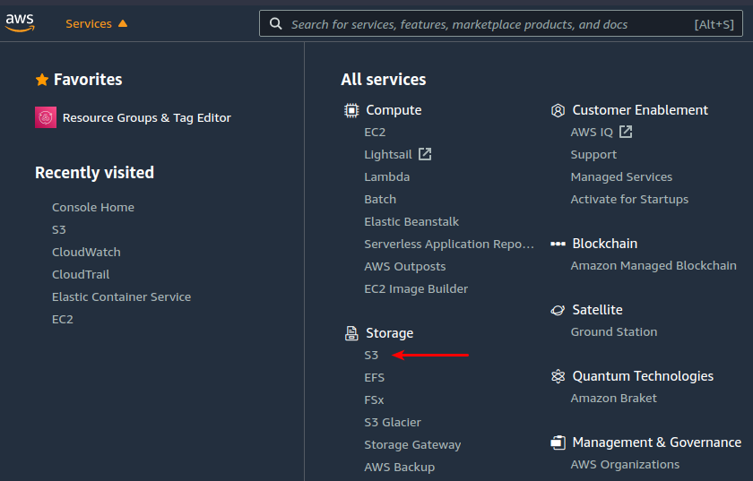753x481 pixels.
Task: Focus the services search field
Action: (x=501, y=23)
